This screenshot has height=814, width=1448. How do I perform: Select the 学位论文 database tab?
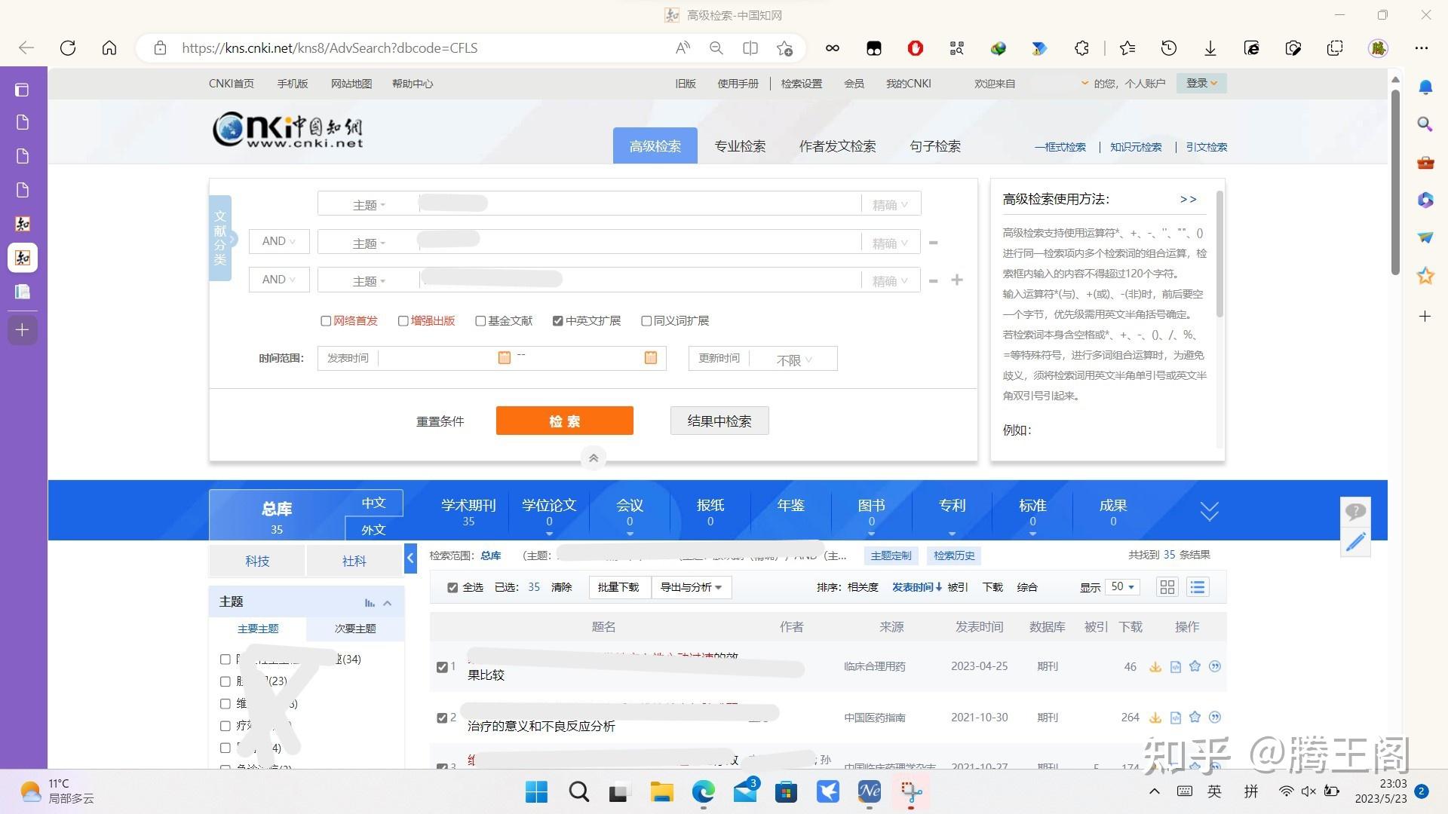(x=549, y=512)
